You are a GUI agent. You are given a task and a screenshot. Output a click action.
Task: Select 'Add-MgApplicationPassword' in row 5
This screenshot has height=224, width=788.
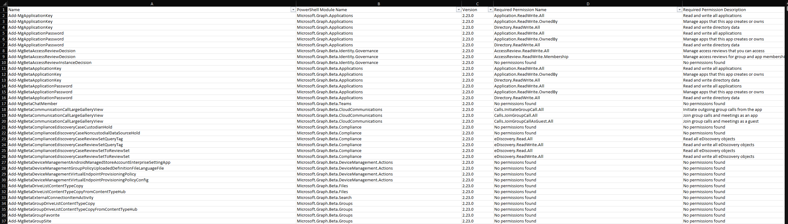pyautogui.click(x=152, y=33)
